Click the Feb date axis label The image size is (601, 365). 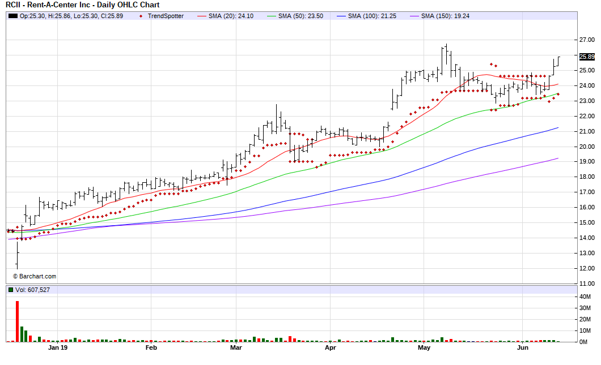(x=151, y=347)
